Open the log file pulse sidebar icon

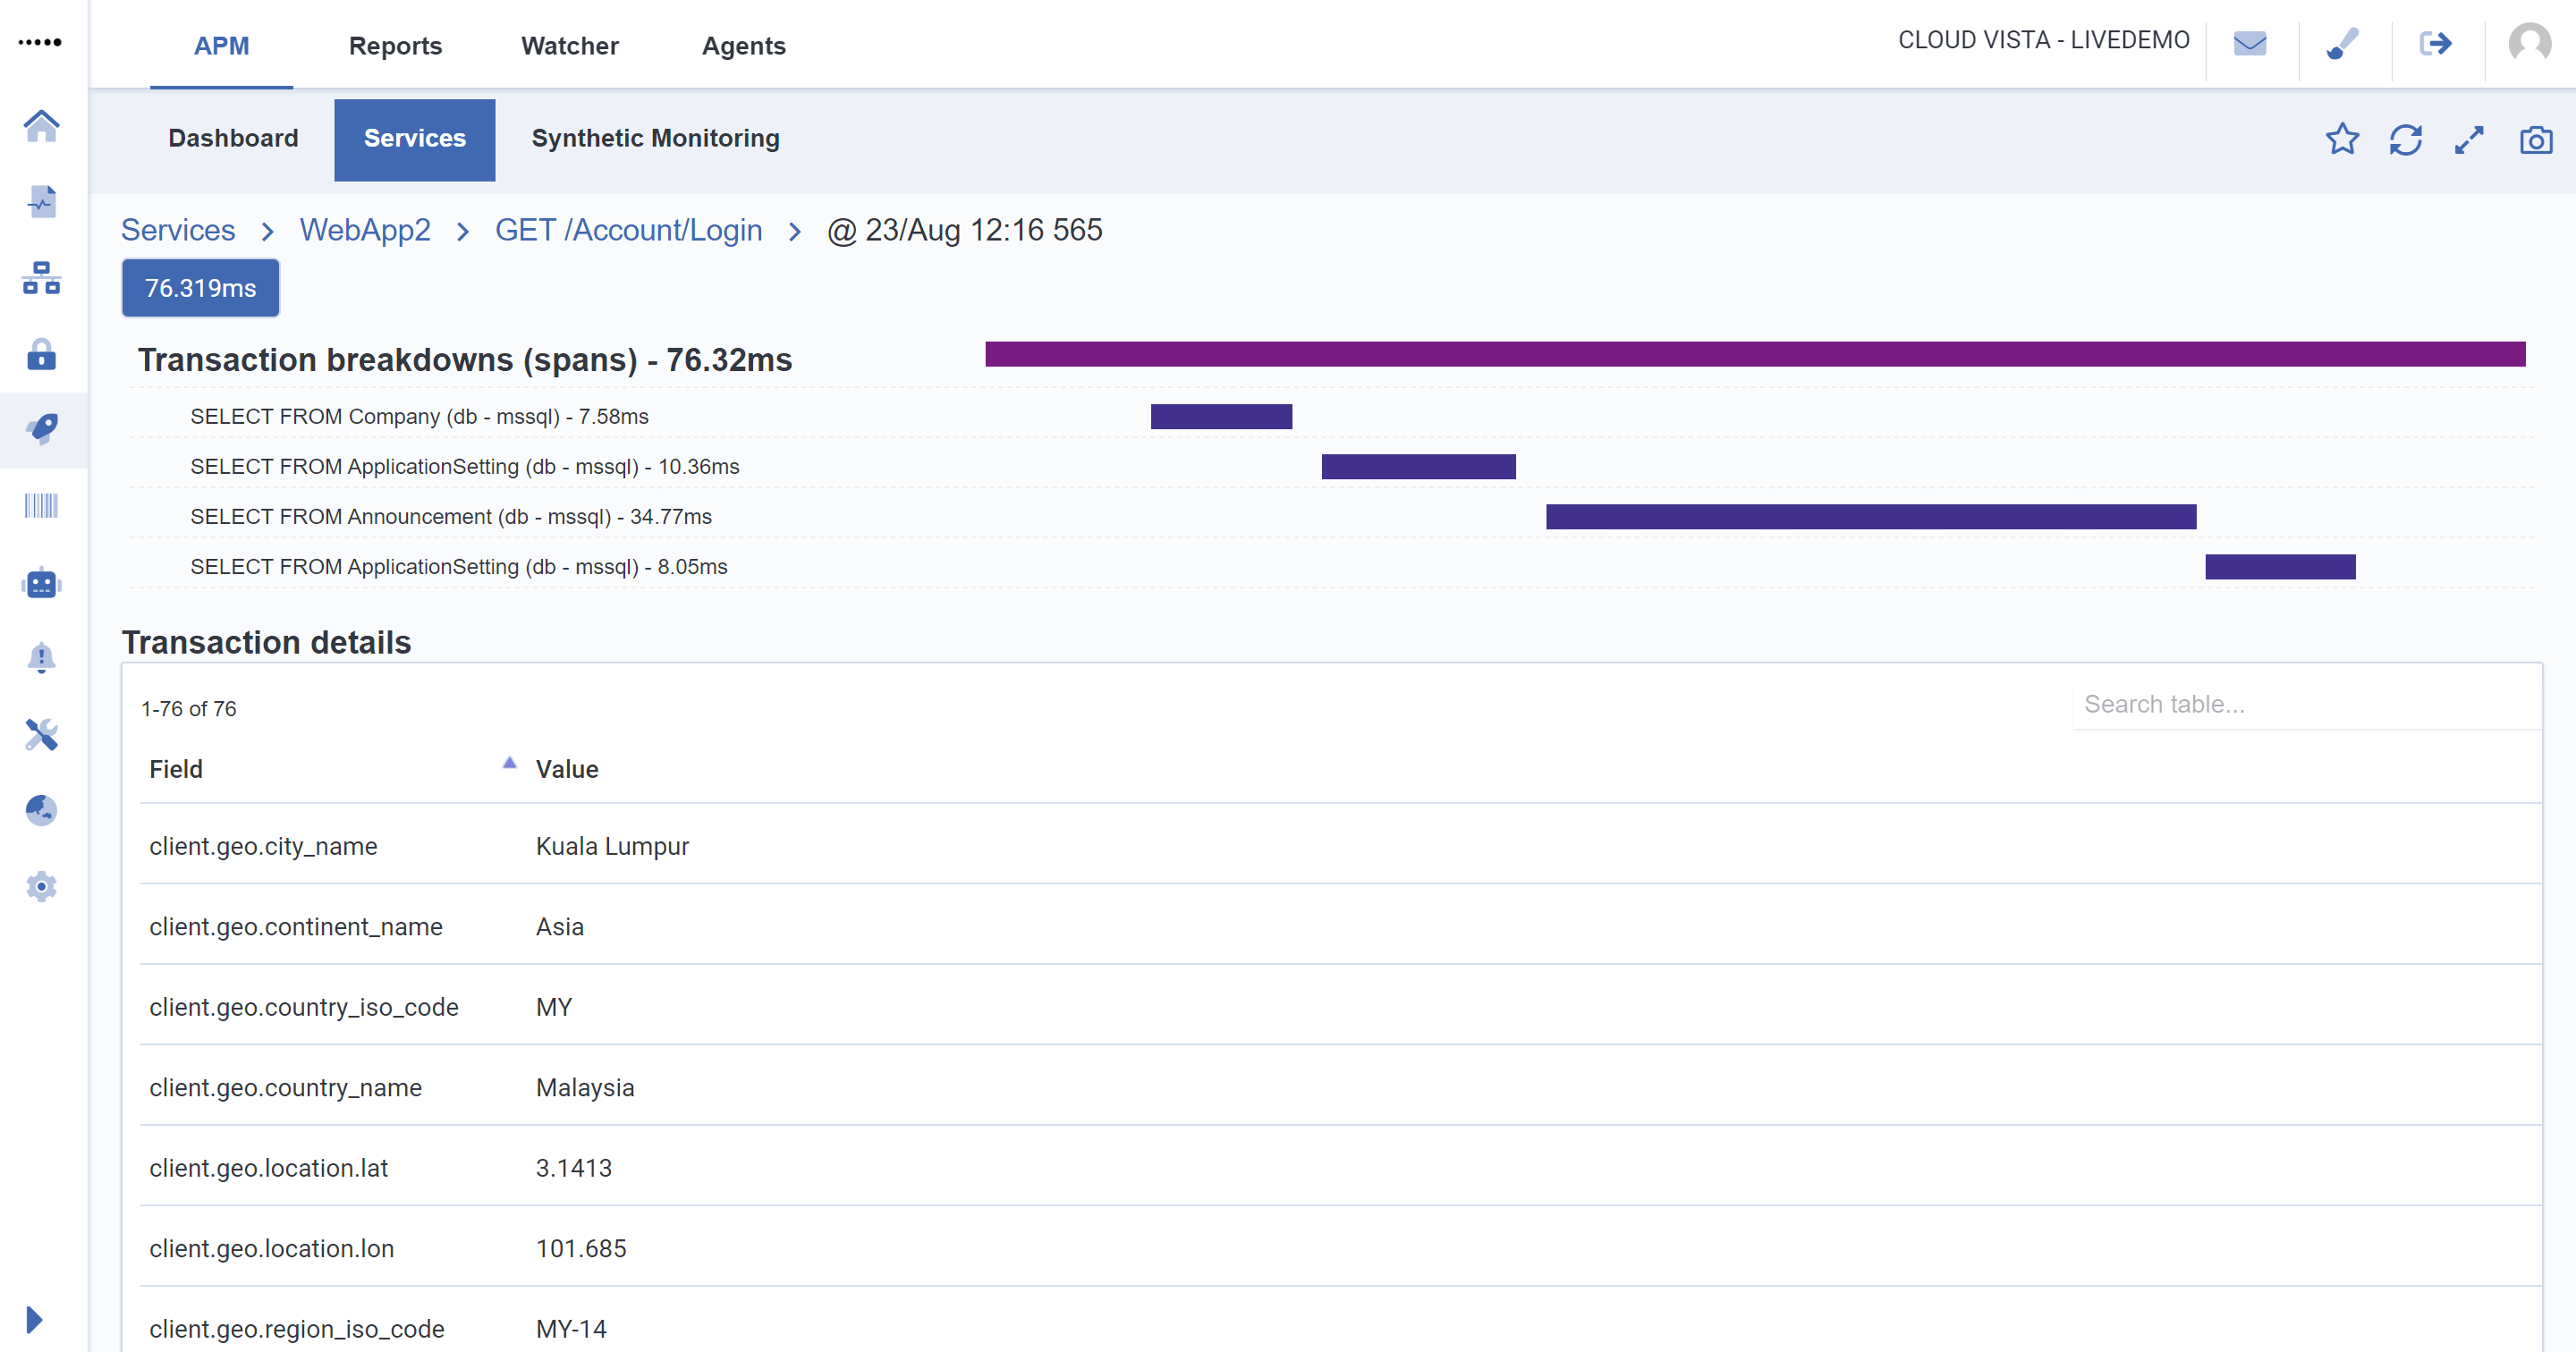click(x=41, y=202)
